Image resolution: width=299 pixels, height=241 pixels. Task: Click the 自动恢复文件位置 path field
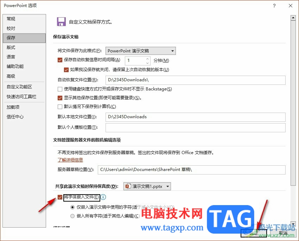pos(196,80)
